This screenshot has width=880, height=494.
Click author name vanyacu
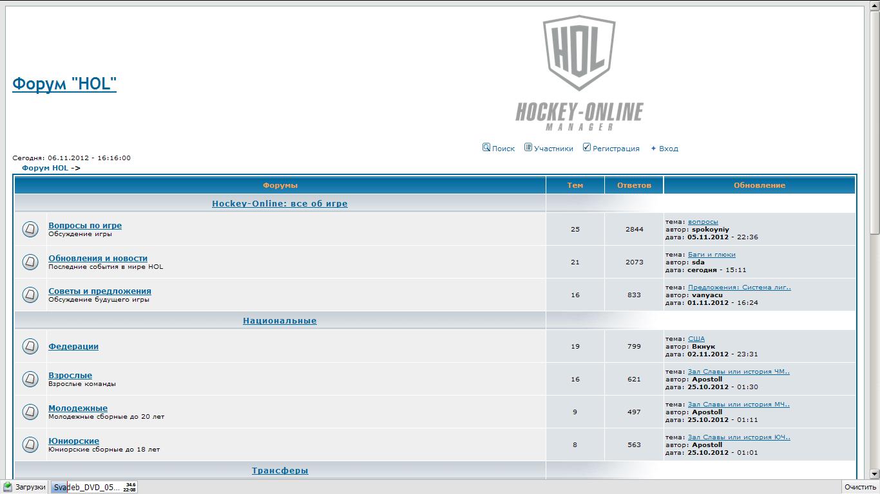tap(707, 295)
